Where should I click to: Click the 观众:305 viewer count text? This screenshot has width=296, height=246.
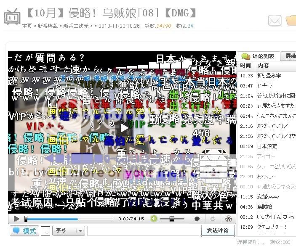(280, 242)
